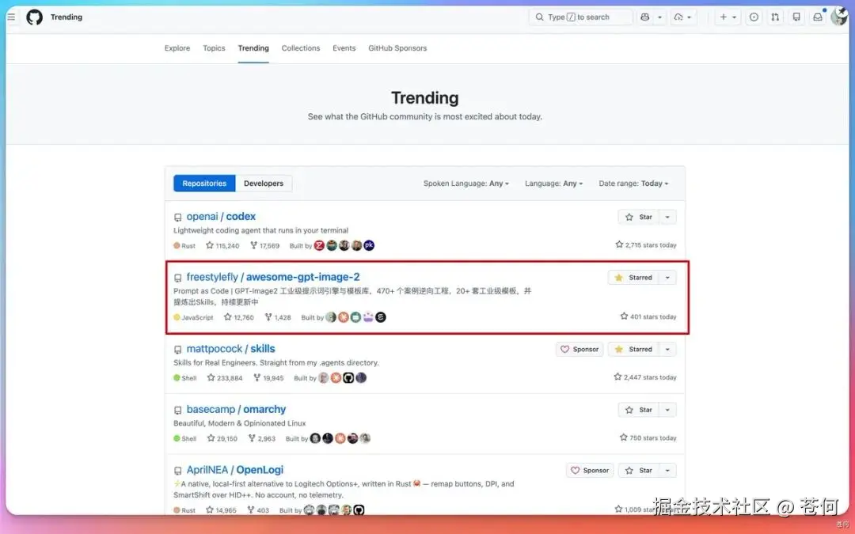Open the Date range: Today dropdown

633,183
